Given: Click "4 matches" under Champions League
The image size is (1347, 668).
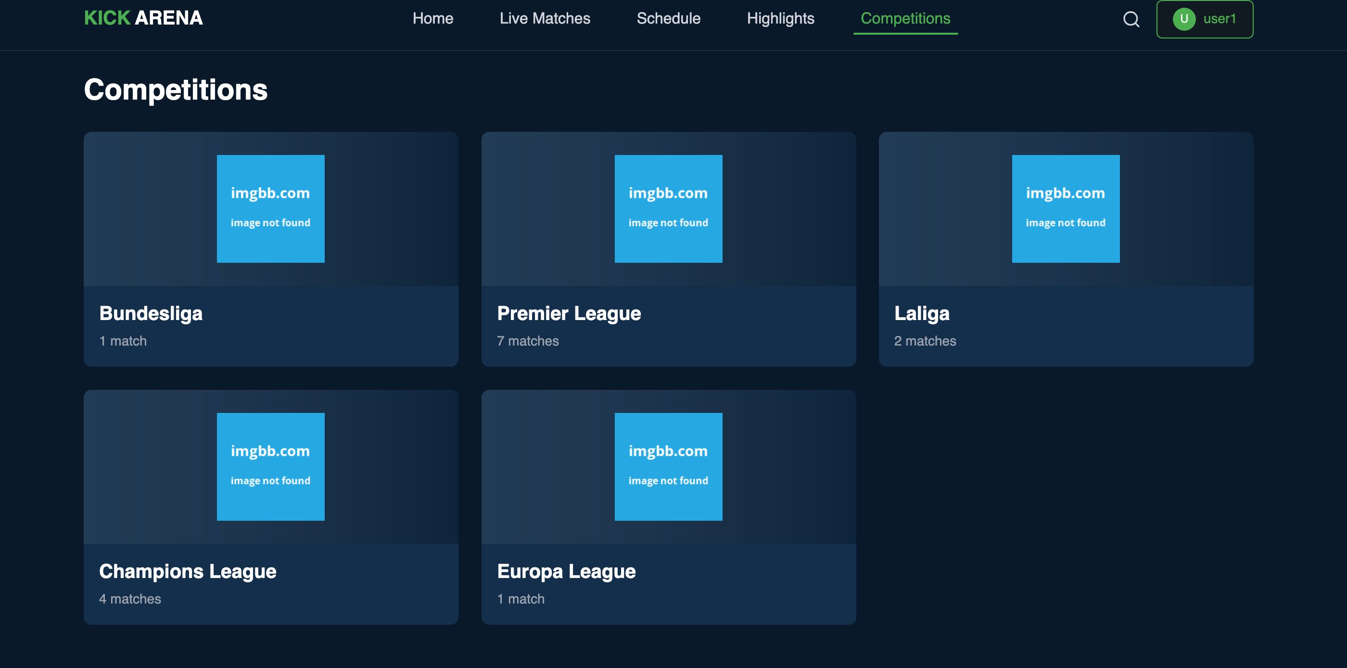Looking at the screenshot, I should [130, 599].
